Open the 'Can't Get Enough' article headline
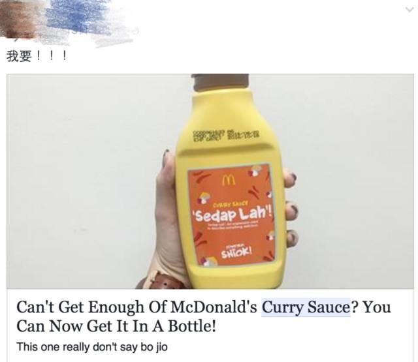 click(203, 316)
